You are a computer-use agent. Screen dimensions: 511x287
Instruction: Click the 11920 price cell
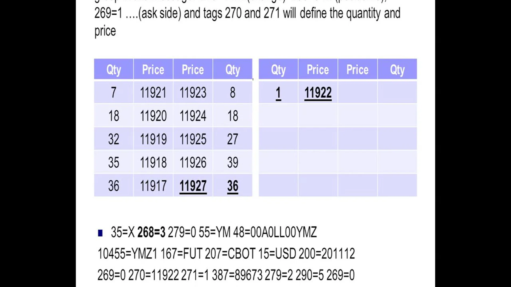[153, 116]
